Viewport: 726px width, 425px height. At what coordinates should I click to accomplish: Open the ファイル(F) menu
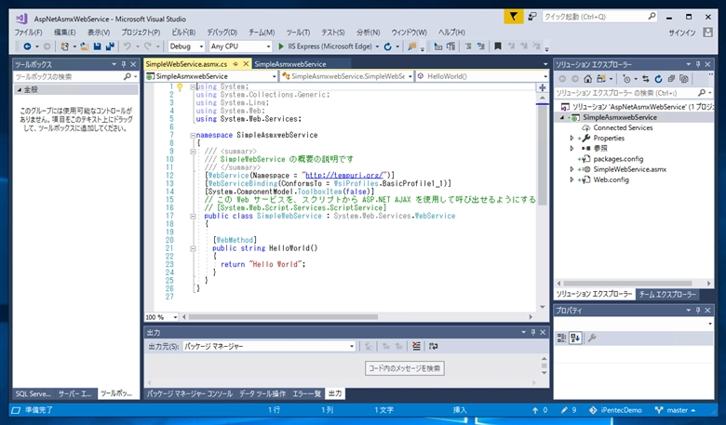click(28, 33)
